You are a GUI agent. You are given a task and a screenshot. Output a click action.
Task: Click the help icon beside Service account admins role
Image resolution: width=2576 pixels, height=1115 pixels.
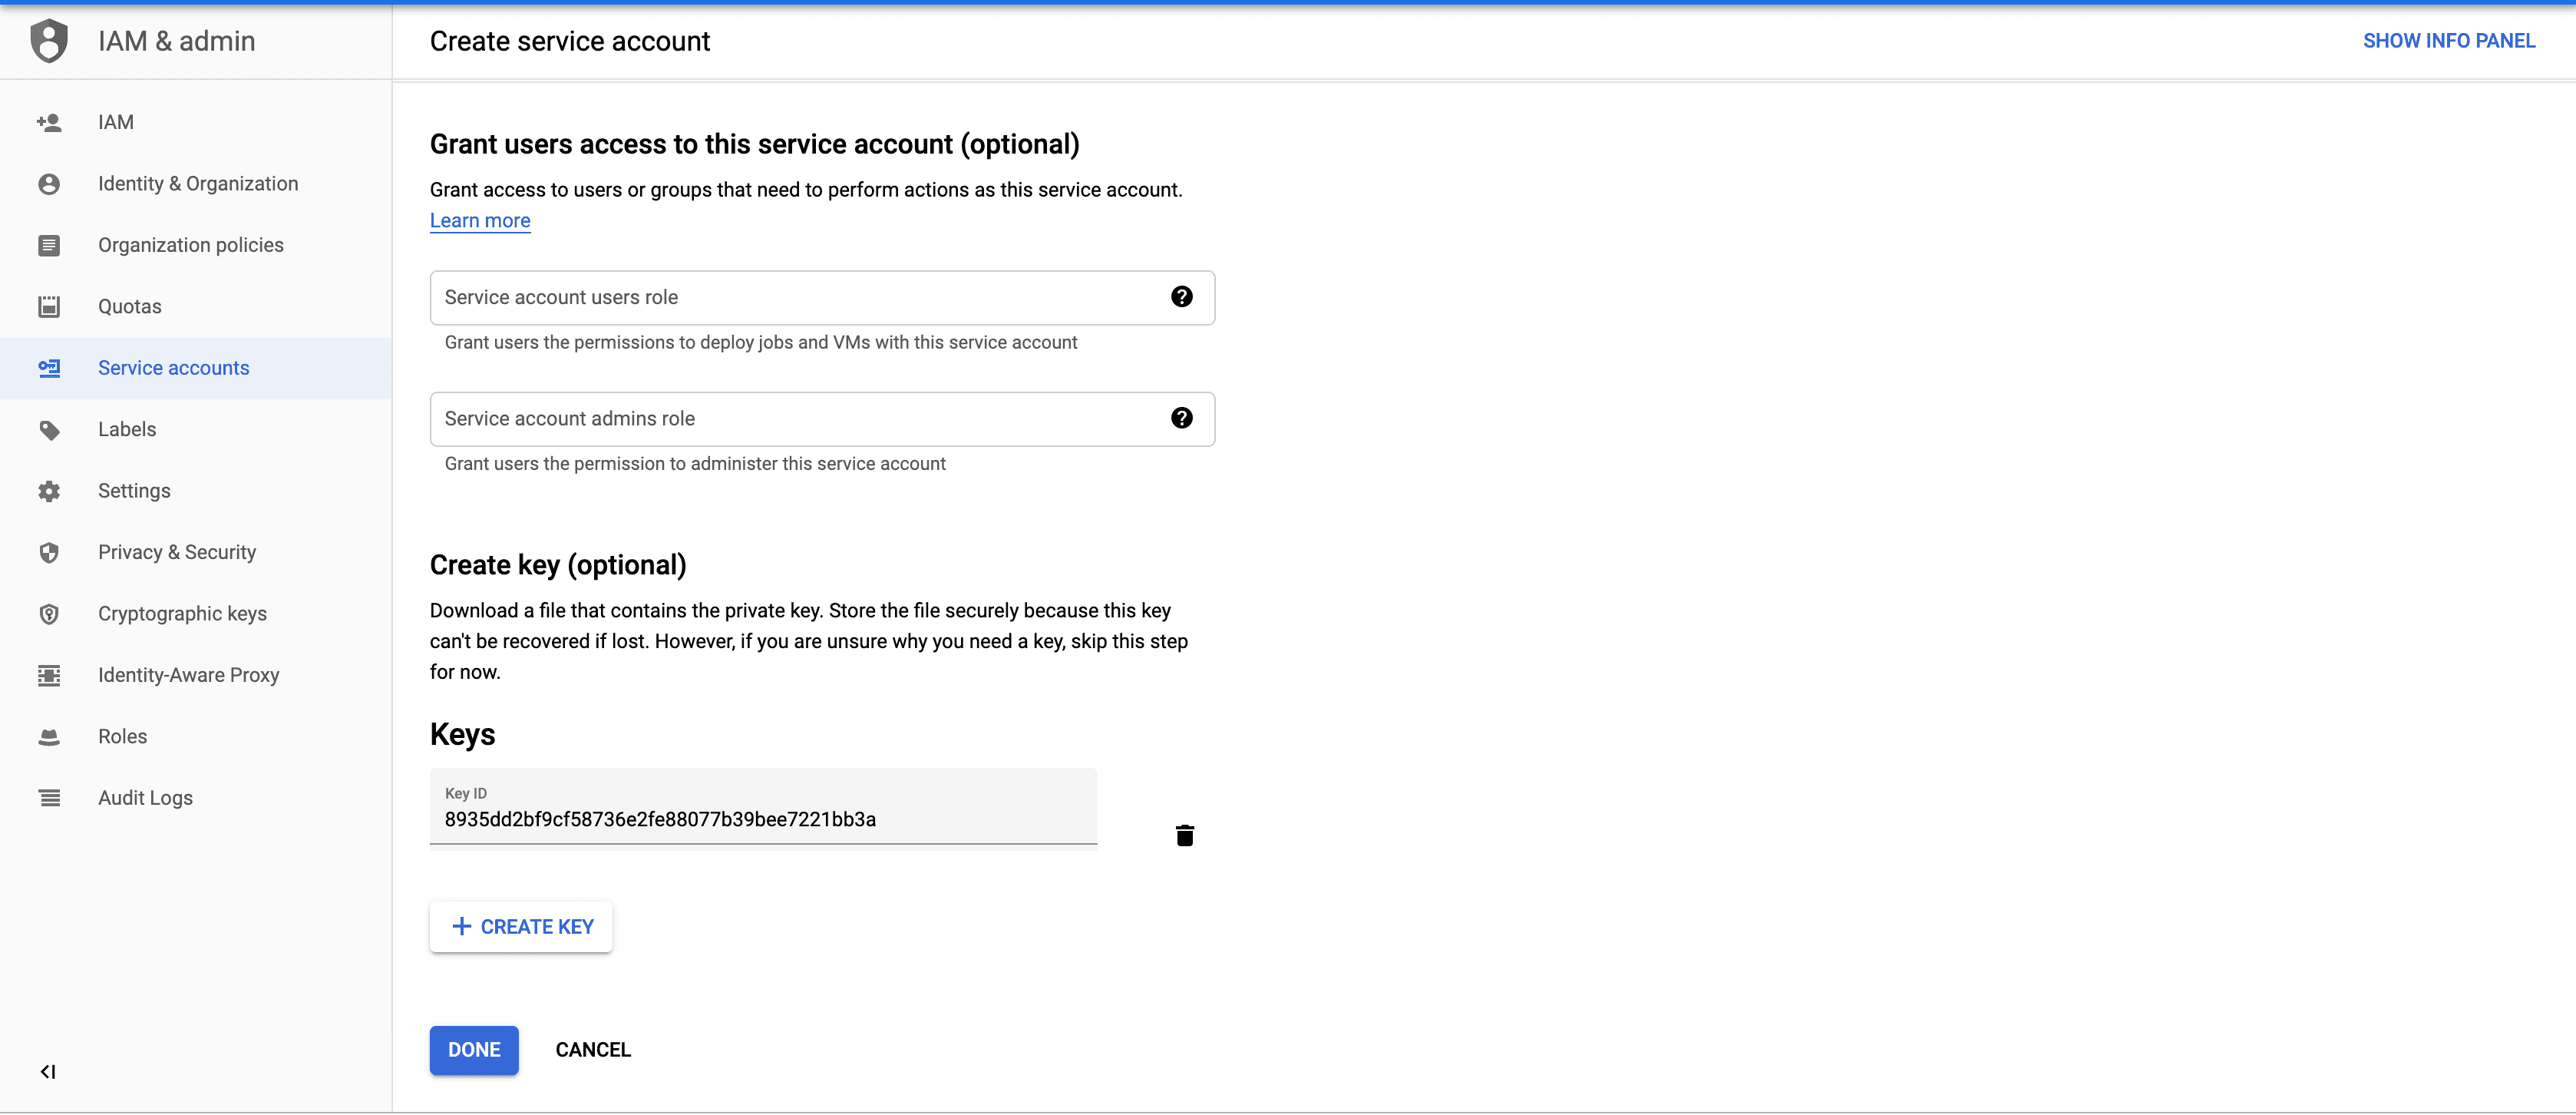(1182, 418)
